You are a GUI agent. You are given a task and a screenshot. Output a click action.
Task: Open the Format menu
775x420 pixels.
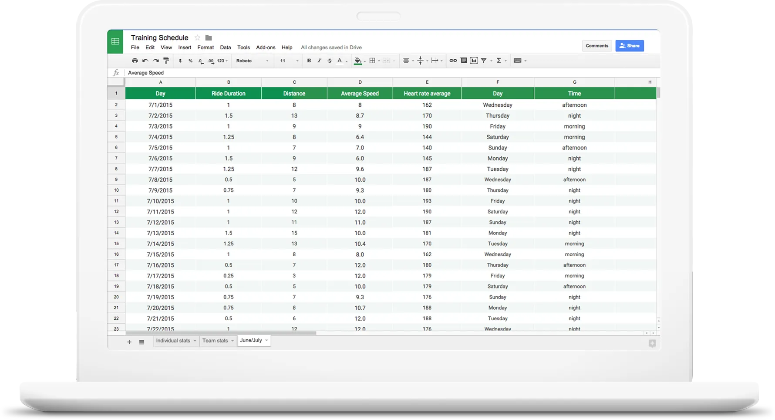[x=206, y=47]
